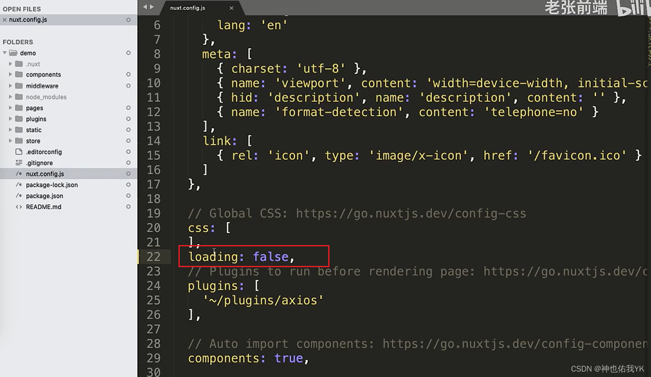Click 'css' key on line 20

click(198, 228)
